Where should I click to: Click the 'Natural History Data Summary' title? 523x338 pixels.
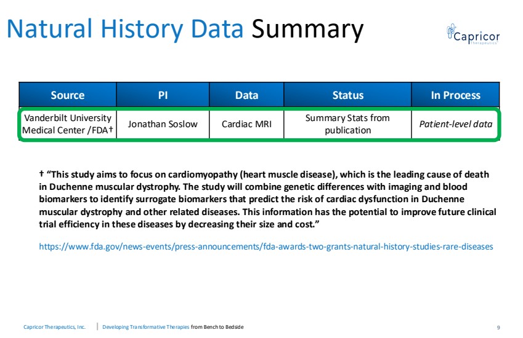tap(185, 29)
